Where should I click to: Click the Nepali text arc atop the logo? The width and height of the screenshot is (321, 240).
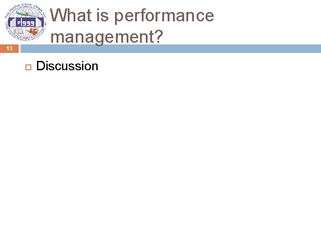[x=26, y=7]
